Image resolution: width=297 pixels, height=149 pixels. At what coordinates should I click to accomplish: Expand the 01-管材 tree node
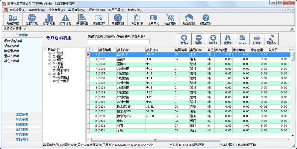50,53
